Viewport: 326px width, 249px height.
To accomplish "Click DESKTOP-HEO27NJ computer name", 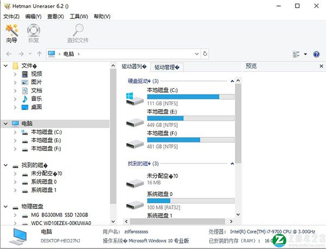I will [60, 241].
